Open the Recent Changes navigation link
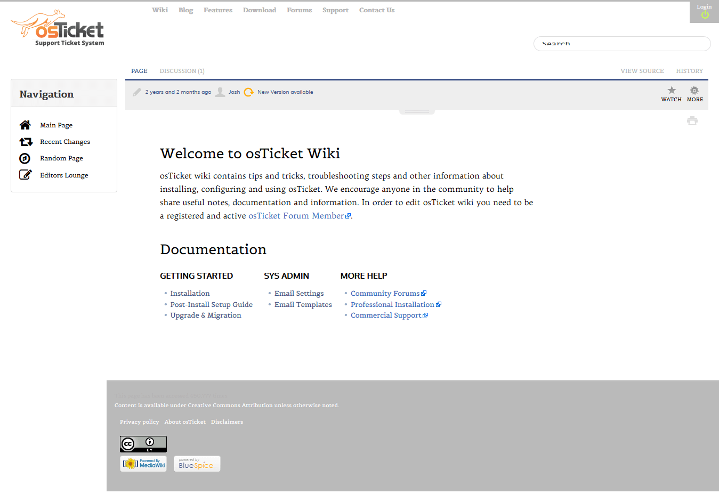The width and height of the screenshot is (719, 494). [65, 142]
